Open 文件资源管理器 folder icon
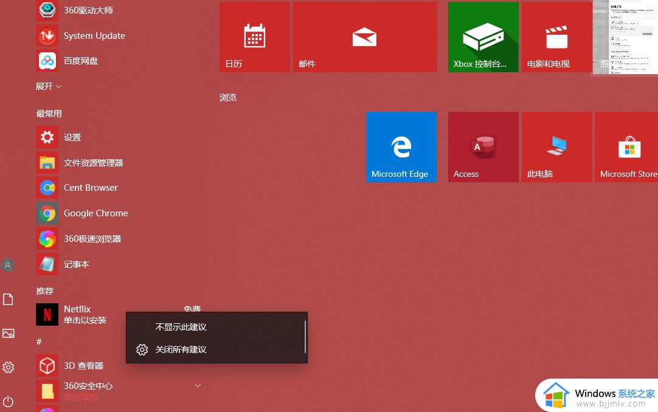Screen dimensions: 658x412 (x=47, y=163)
